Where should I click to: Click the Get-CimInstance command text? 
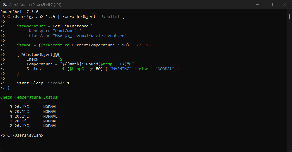point(71,26)
